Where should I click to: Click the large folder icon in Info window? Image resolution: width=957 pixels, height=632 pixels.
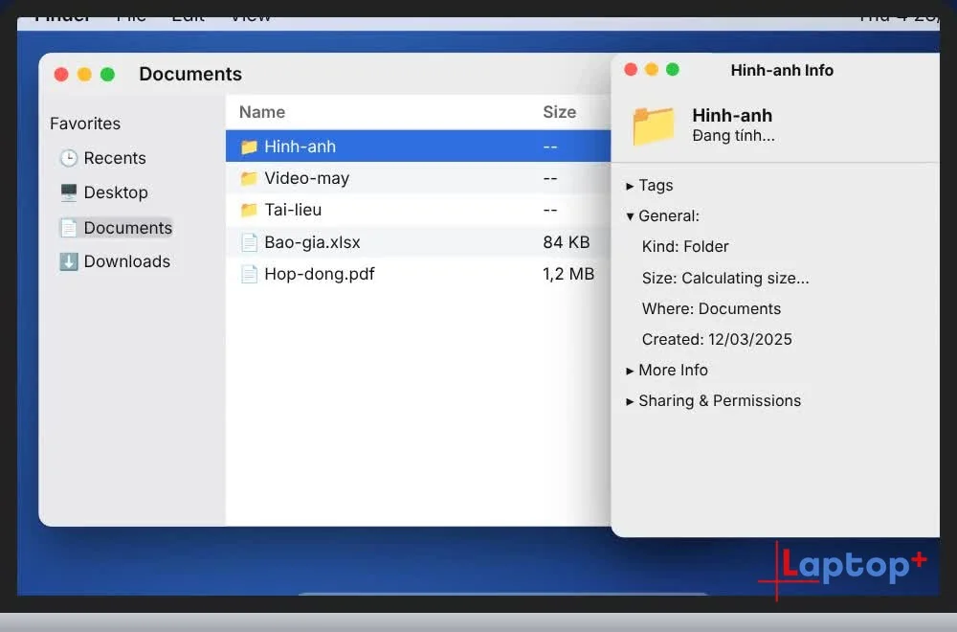tap(654, 125)
